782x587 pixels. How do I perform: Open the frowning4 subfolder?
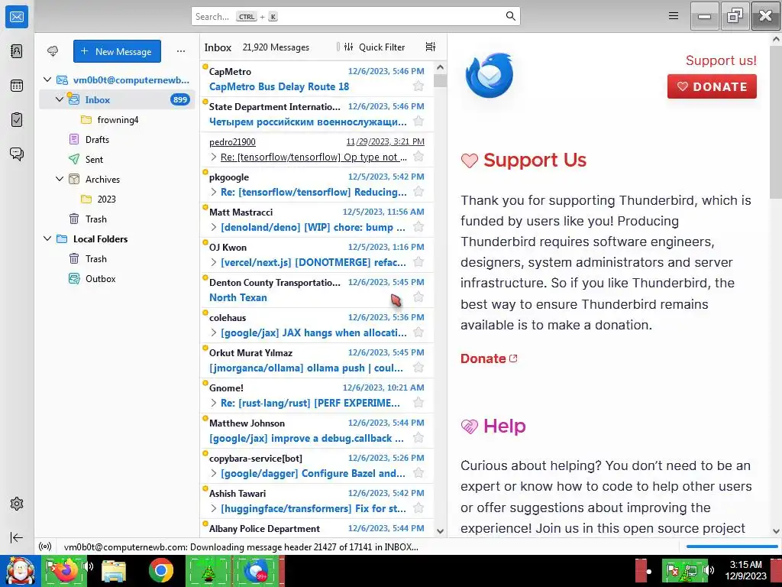(x=117, y=120)
